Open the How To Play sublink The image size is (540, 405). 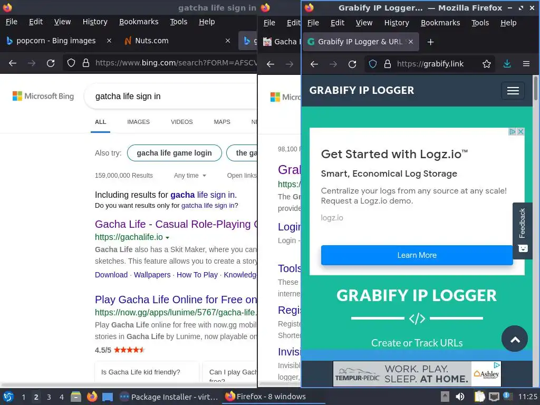(x=197, y=275)
